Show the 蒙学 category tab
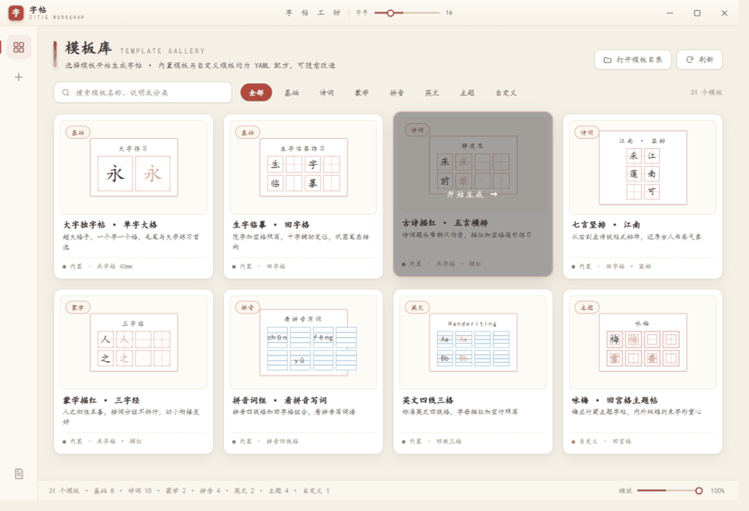Image resolution: width=749 pixels, height=511 pixels. tap(362, 92)
